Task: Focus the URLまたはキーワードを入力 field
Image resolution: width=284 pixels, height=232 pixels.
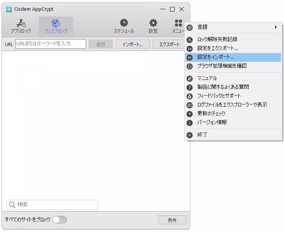Action: (51, 44)
